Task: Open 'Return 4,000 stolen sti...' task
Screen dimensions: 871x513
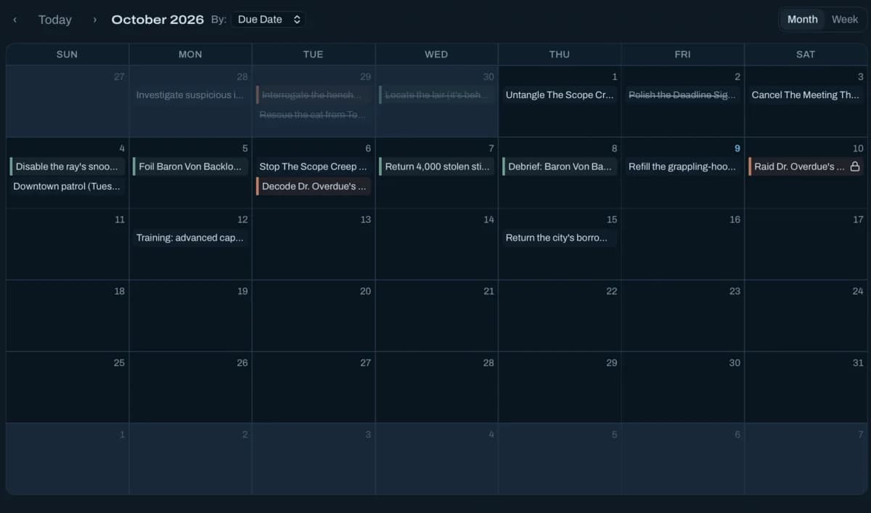Action: [436, 166]
